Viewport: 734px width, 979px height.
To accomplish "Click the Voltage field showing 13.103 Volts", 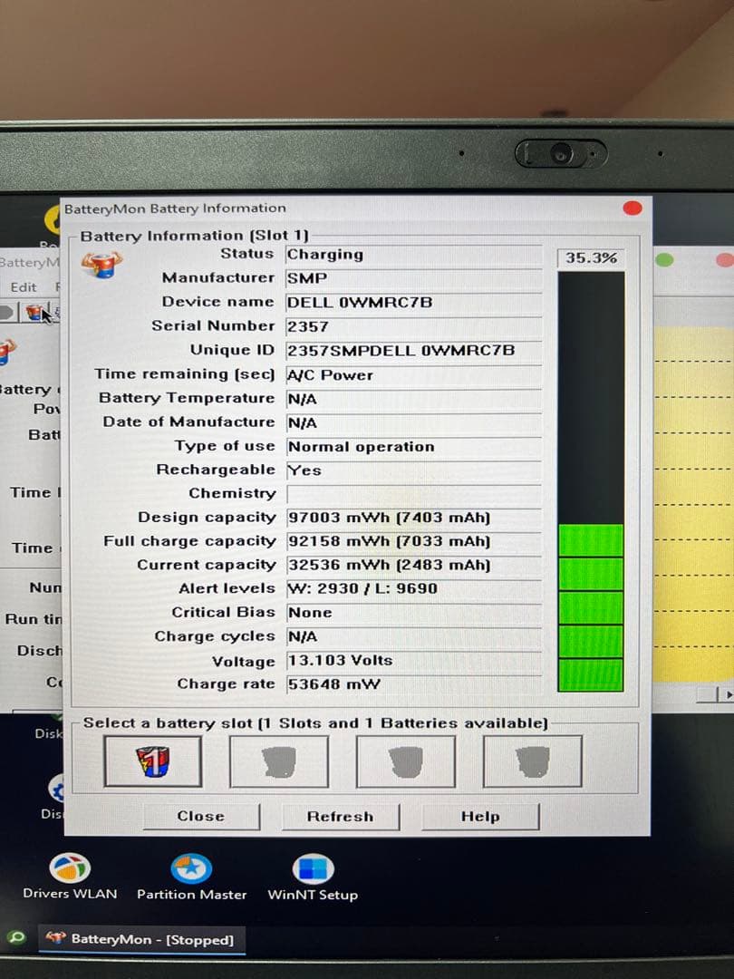I will click(x=414, y=660).
